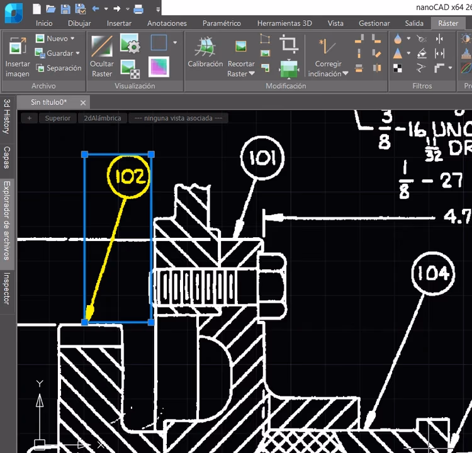
Task: Click the corner clip raster icon
Action: point(265,68)
